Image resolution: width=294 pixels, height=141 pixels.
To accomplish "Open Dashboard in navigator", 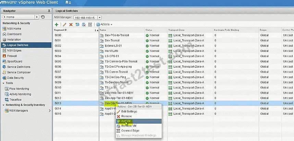I will click(x=14, y=34).
